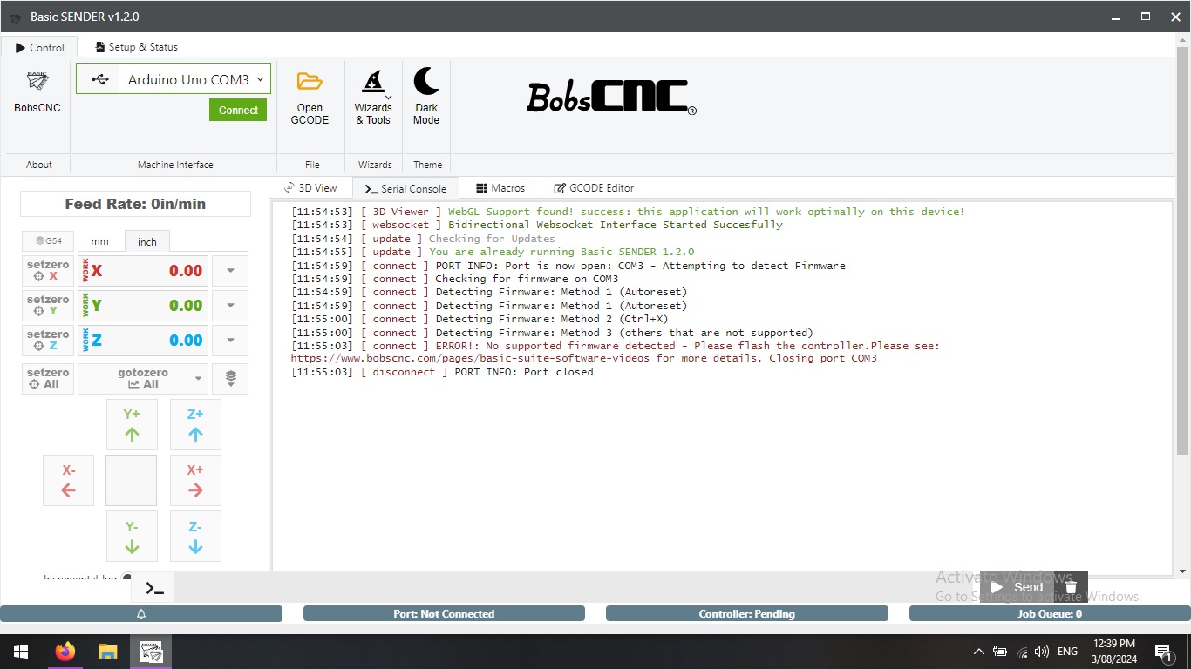Set zero for Z axis
1191x669 pixels.
point(48,340)
